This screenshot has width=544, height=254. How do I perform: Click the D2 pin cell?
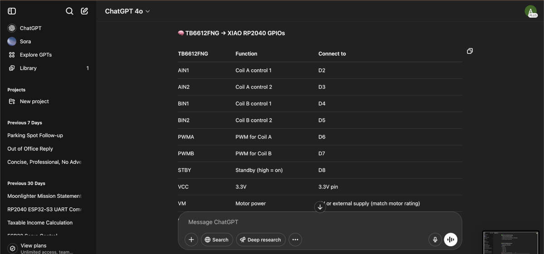click(322, 70)
